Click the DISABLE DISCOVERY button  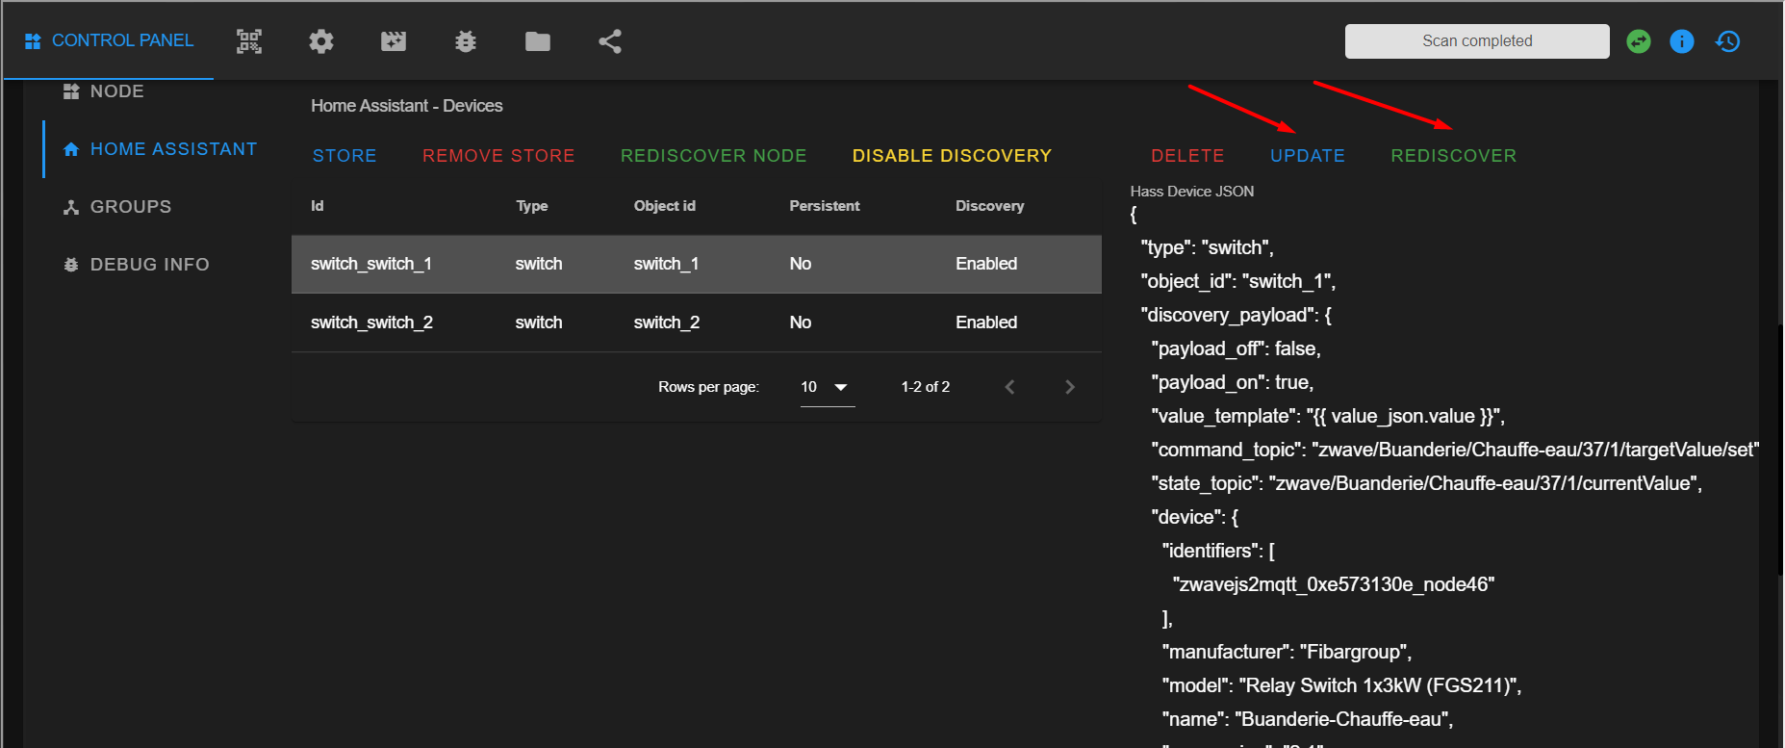pos(952,156)
